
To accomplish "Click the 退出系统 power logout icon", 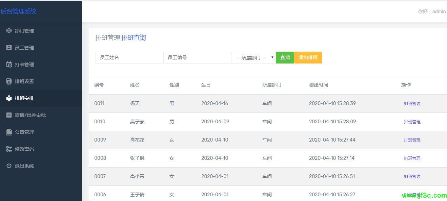I will [9, 166].
